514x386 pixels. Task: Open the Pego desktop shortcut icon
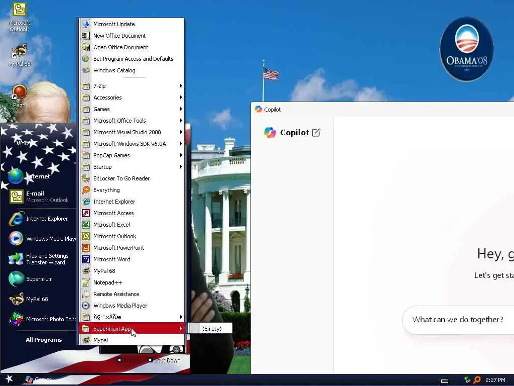point(20,96)
